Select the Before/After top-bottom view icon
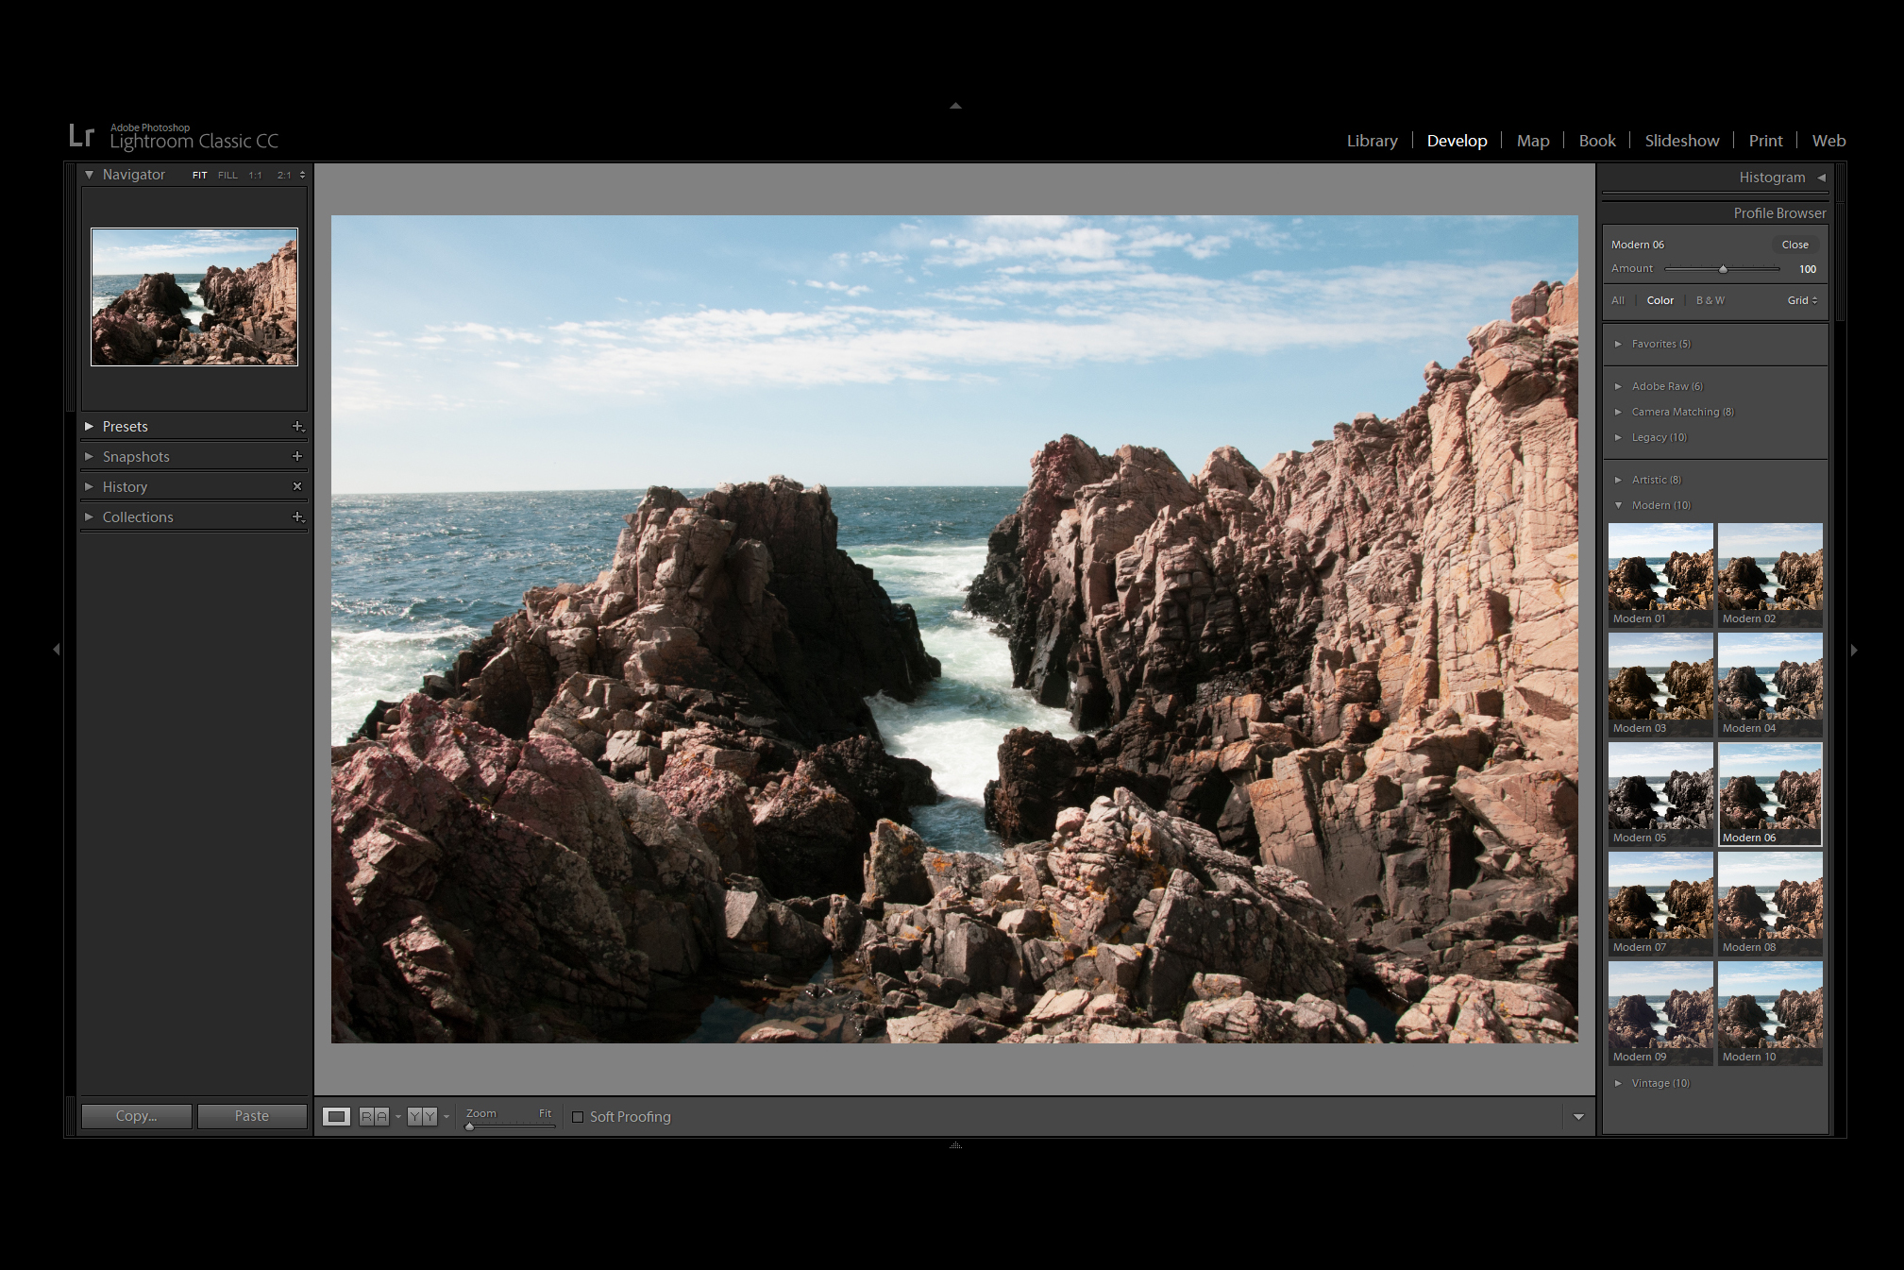 pyautogui.click(x=422, y=1115)
